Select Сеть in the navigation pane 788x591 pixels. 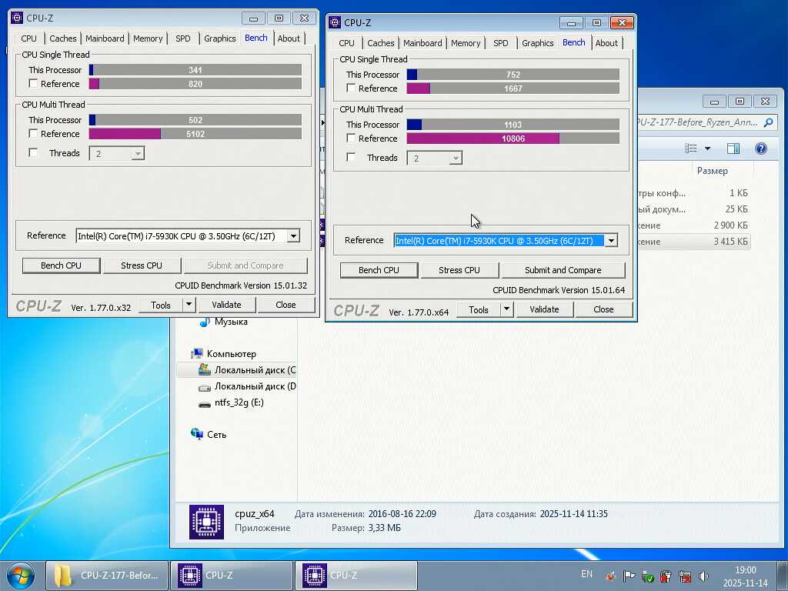[x=209, y=434]
